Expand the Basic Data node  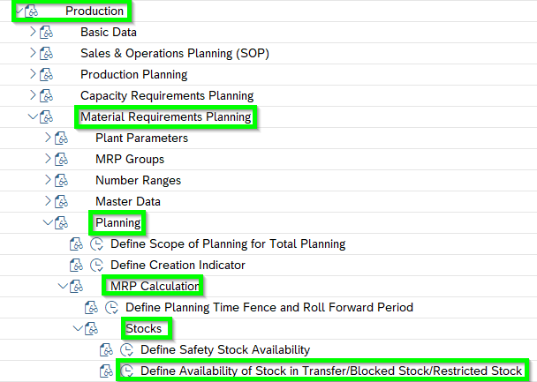[34, 32]
